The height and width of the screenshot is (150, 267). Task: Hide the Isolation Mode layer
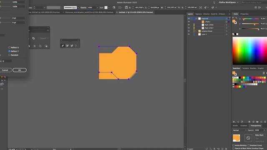189,31
